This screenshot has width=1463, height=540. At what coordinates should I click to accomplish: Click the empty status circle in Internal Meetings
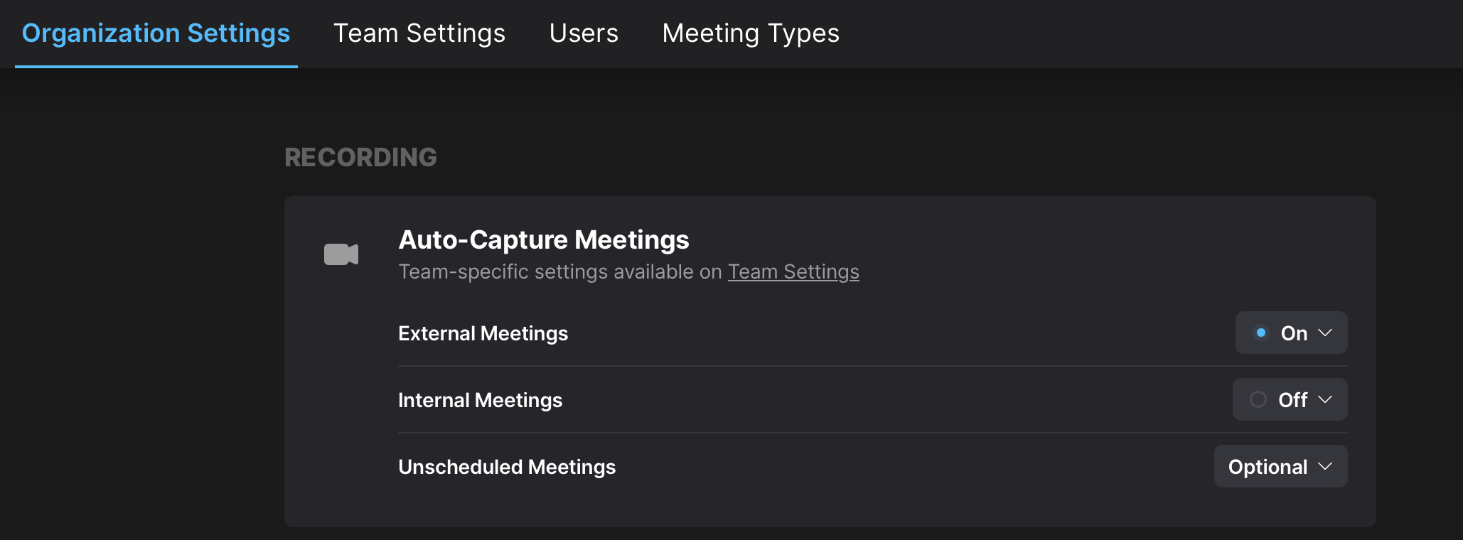1258,399
